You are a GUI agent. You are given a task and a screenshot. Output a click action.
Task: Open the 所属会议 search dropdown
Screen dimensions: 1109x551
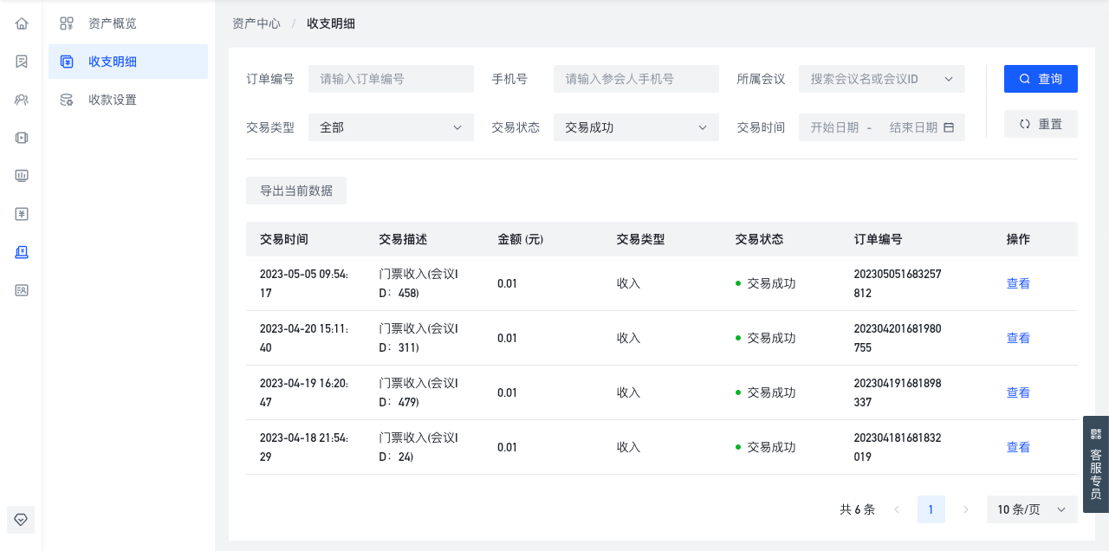pyautogui.click(x=882, y=79)
